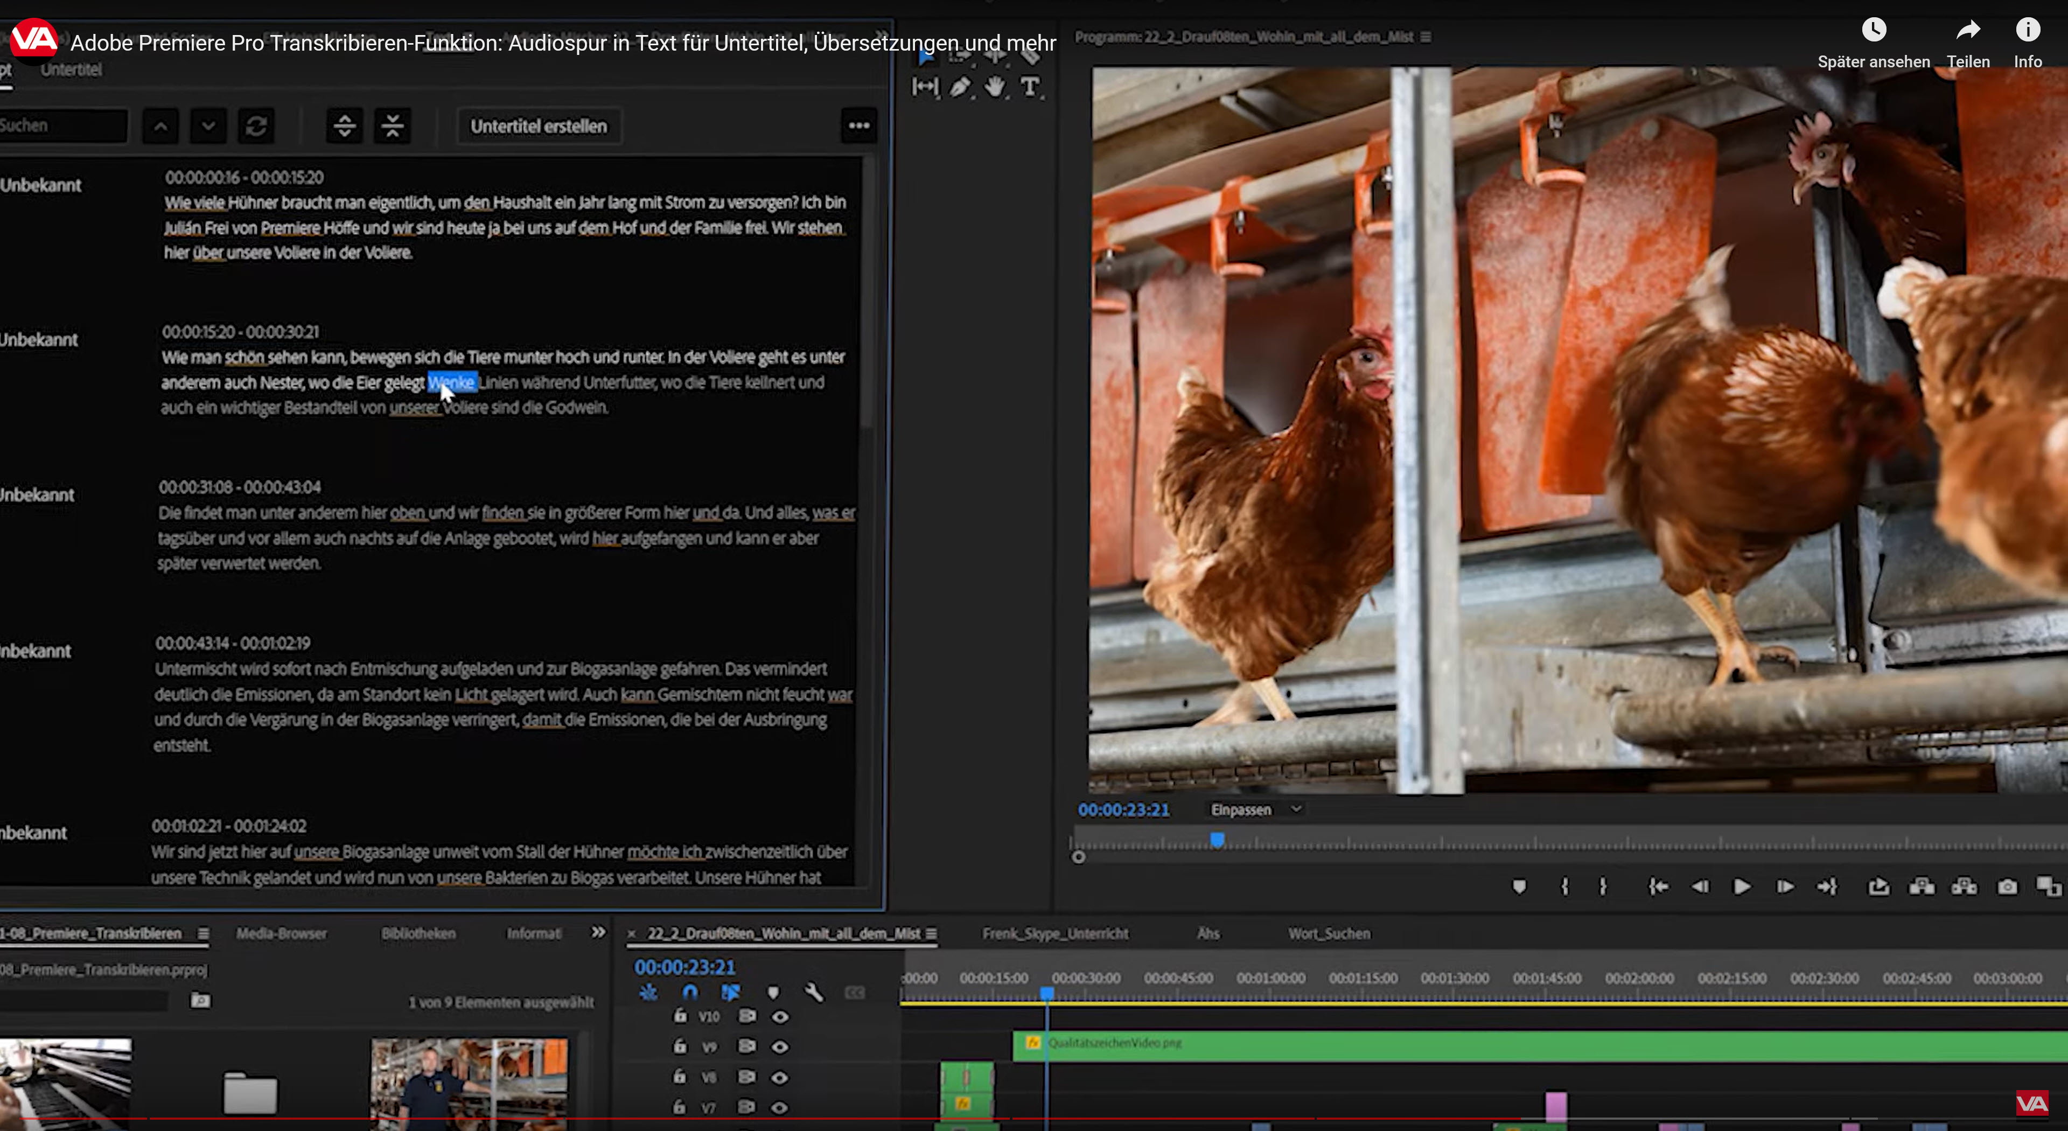The width and height of the screenshot is (2068, 1131).
Task: Open the Media-Browser tab
Action: tap(281, 933)
